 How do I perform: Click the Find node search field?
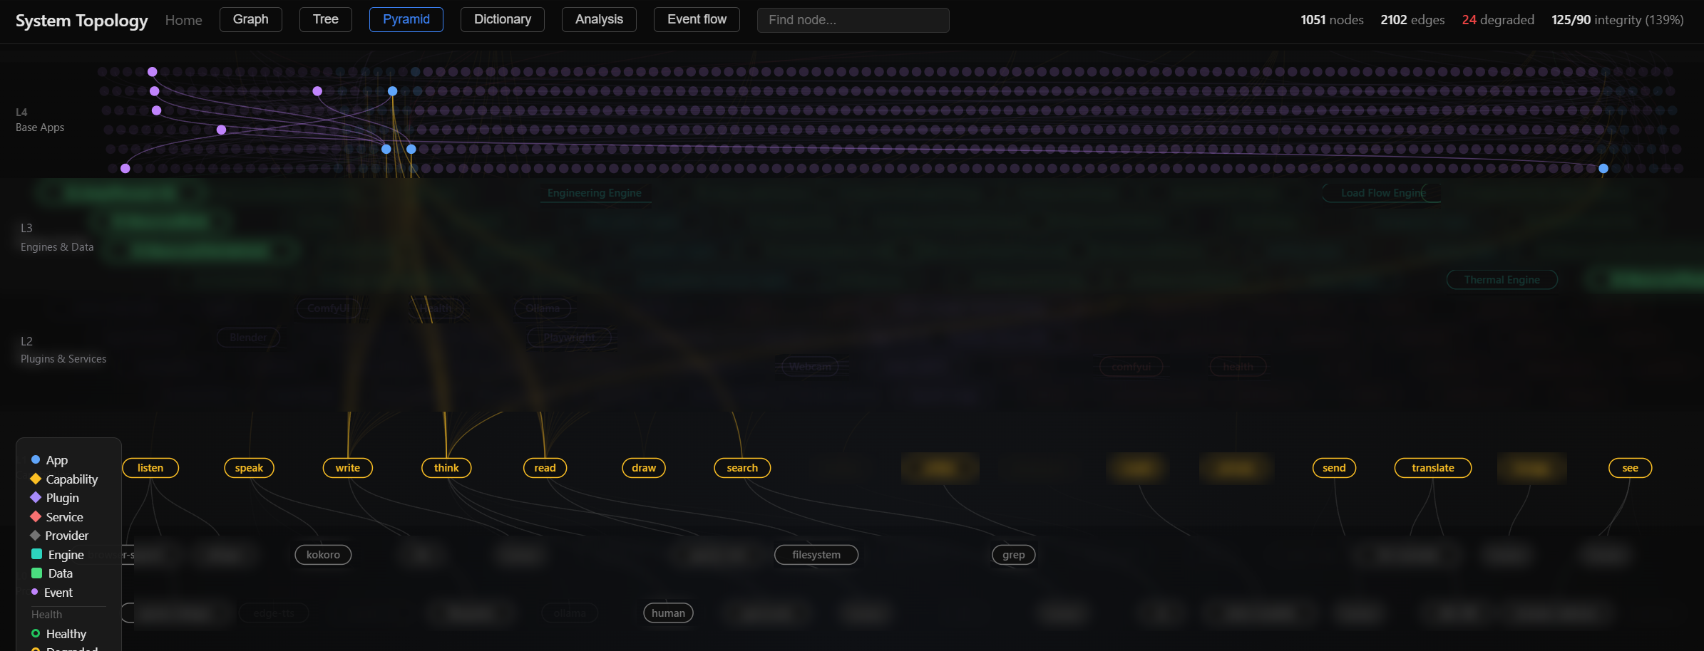tap(853, 20)
